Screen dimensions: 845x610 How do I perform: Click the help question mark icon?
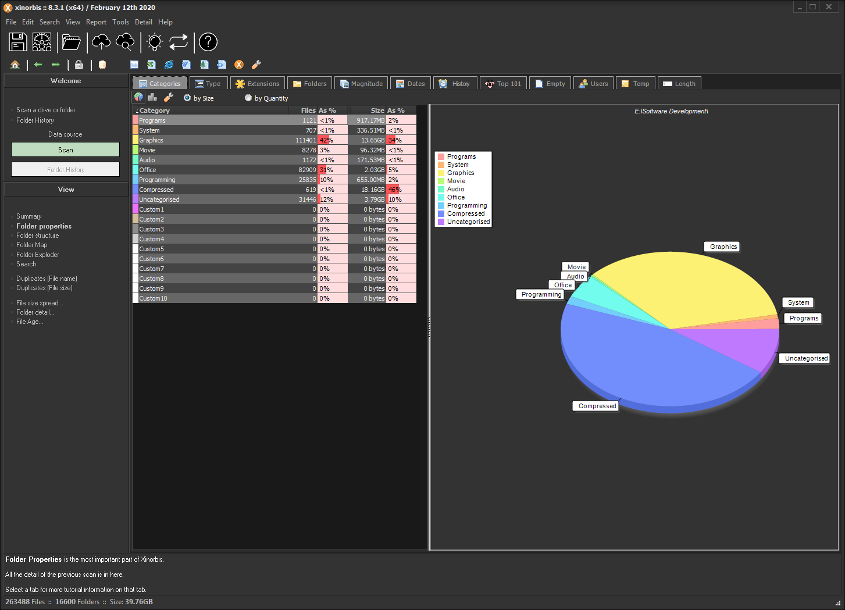coord(208,42)
